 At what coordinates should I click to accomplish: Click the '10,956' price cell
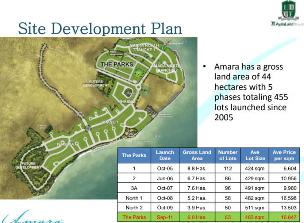point(284,178)
